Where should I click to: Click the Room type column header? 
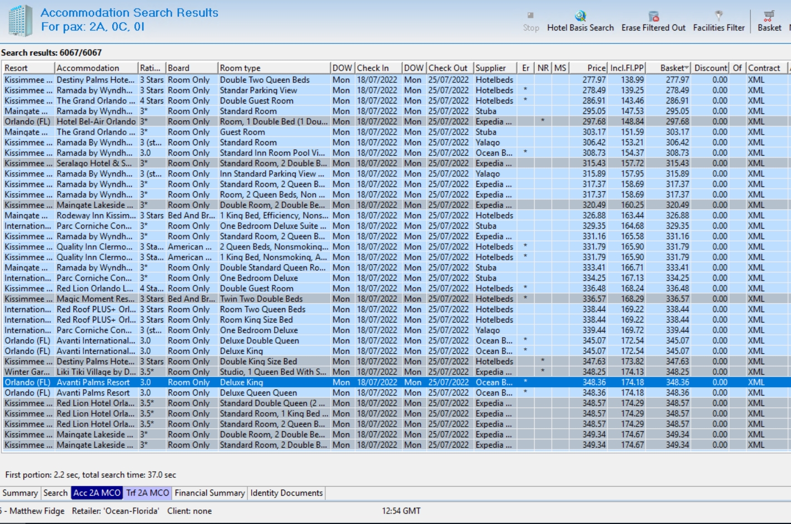tap(274, 68)
